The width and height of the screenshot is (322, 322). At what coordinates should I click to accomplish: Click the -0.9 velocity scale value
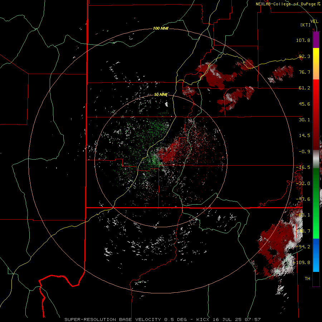point(304,152)
